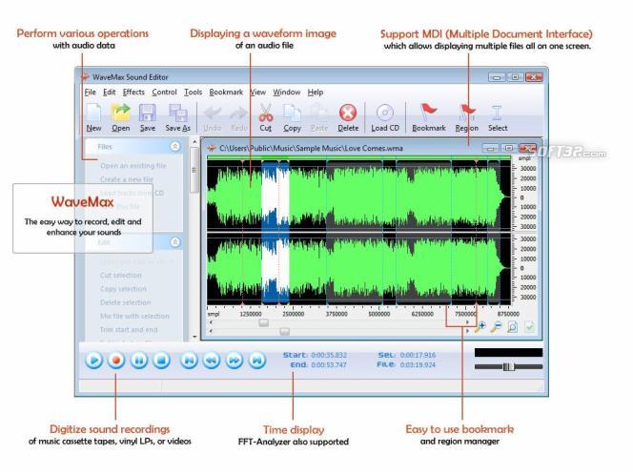Zoom out with the minus magnifier
633x475 pixels.
click(496, 326)
